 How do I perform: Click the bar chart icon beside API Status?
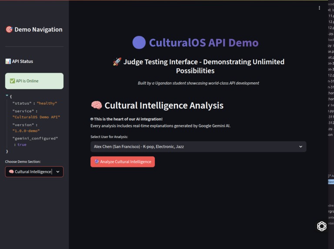coord(8,61)
